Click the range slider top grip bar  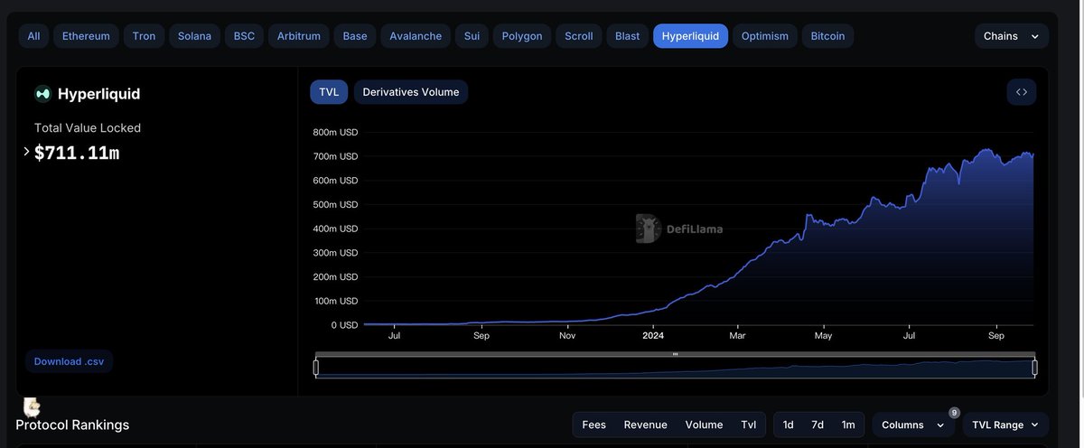(675, 354)
